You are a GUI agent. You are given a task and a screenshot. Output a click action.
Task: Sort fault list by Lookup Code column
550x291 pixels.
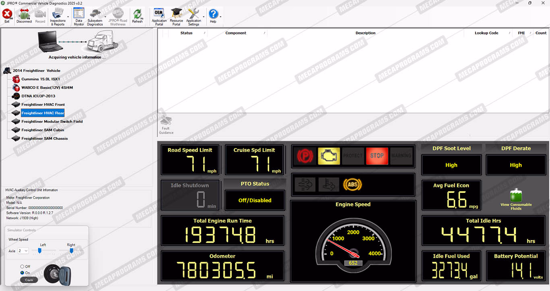486,33
